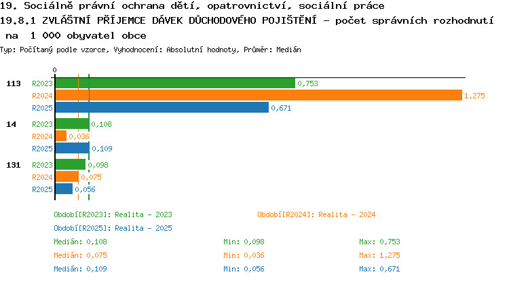Click the chart subtitle mentioning Medián

pyautogui.click(x=151, y=50)
